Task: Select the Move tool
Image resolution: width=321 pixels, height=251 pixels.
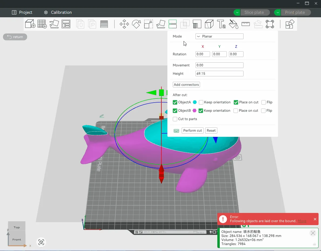Action: (124, 24)
